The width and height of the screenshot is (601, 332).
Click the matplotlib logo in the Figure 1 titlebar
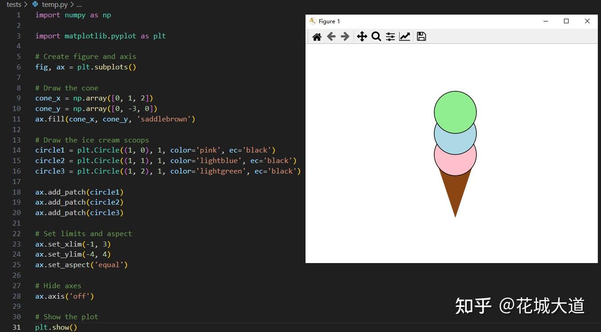pyautogui.click(x=312, y=21)
